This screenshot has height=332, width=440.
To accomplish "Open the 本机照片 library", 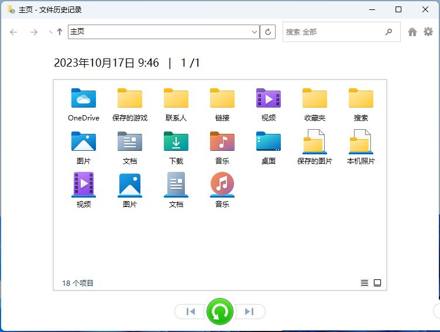I will click(x=361, y=148).
